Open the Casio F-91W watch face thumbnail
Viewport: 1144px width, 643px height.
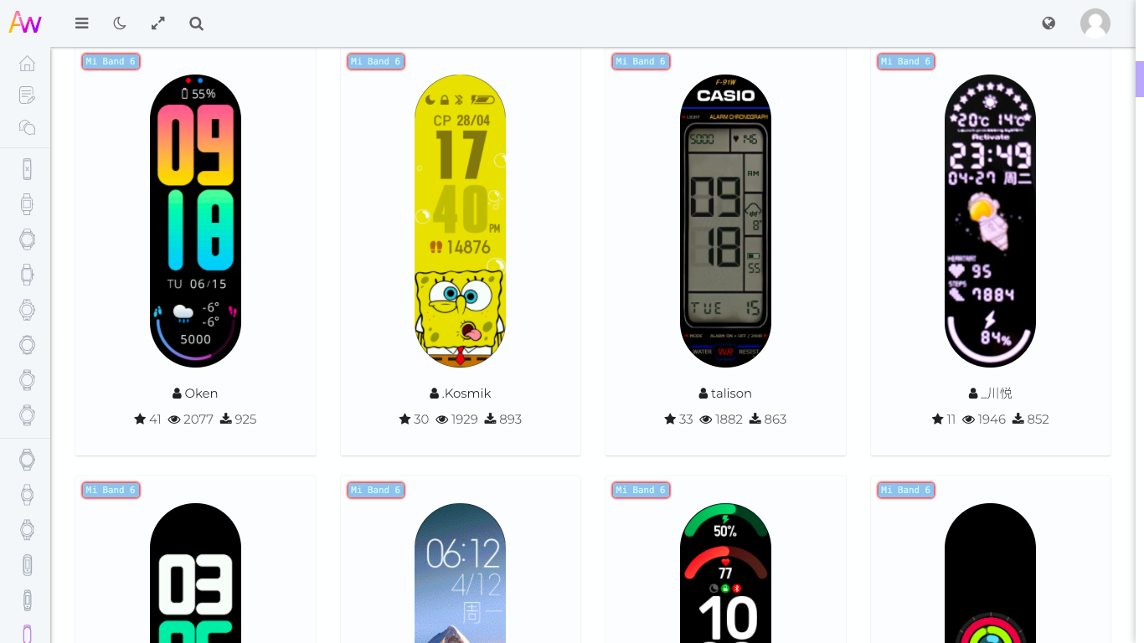tap(725, 221)
